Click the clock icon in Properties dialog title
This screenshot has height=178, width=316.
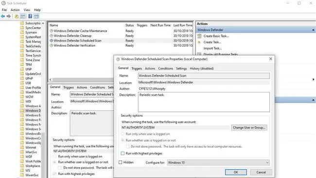tap(118, 59)
